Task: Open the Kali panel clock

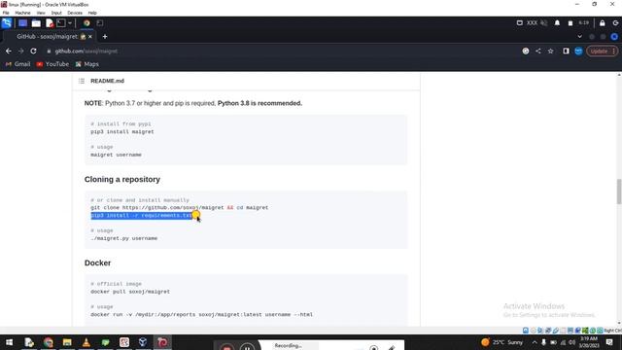Action: pyautogui.click(x=583, y=23)
